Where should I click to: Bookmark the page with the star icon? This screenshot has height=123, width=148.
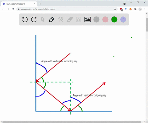tap(115, 9)
